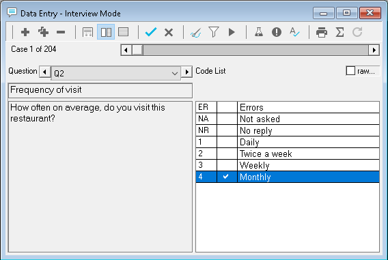
Task: Minimize the Data Entry window
Action: [323, 13]
